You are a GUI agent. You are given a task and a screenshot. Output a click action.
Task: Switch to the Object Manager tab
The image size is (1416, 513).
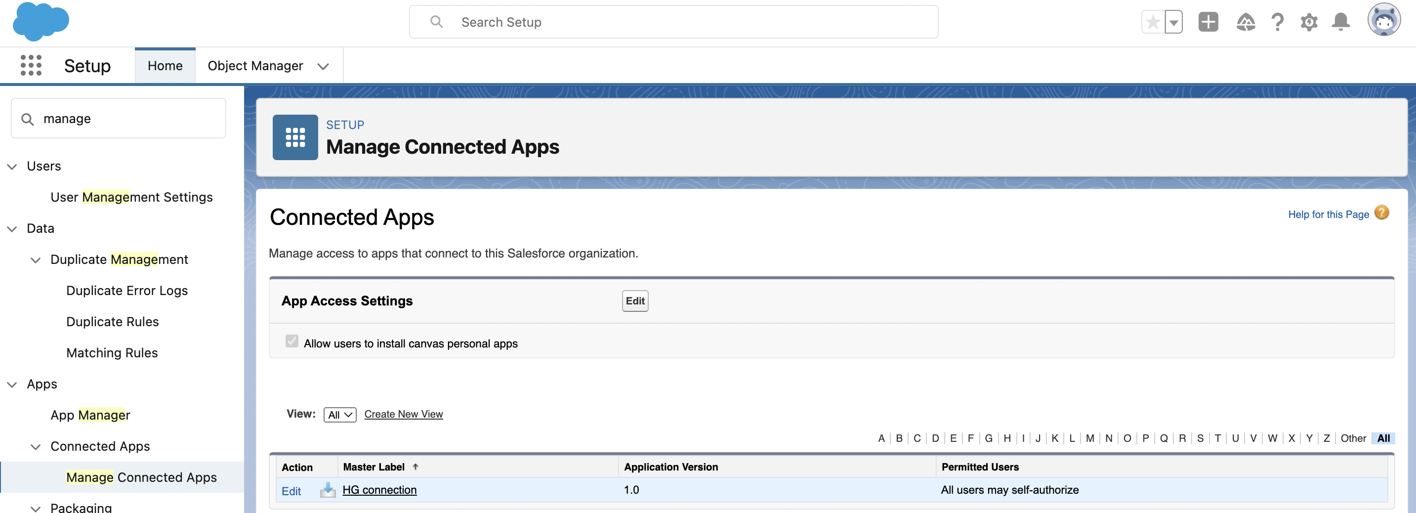point(255,66)
